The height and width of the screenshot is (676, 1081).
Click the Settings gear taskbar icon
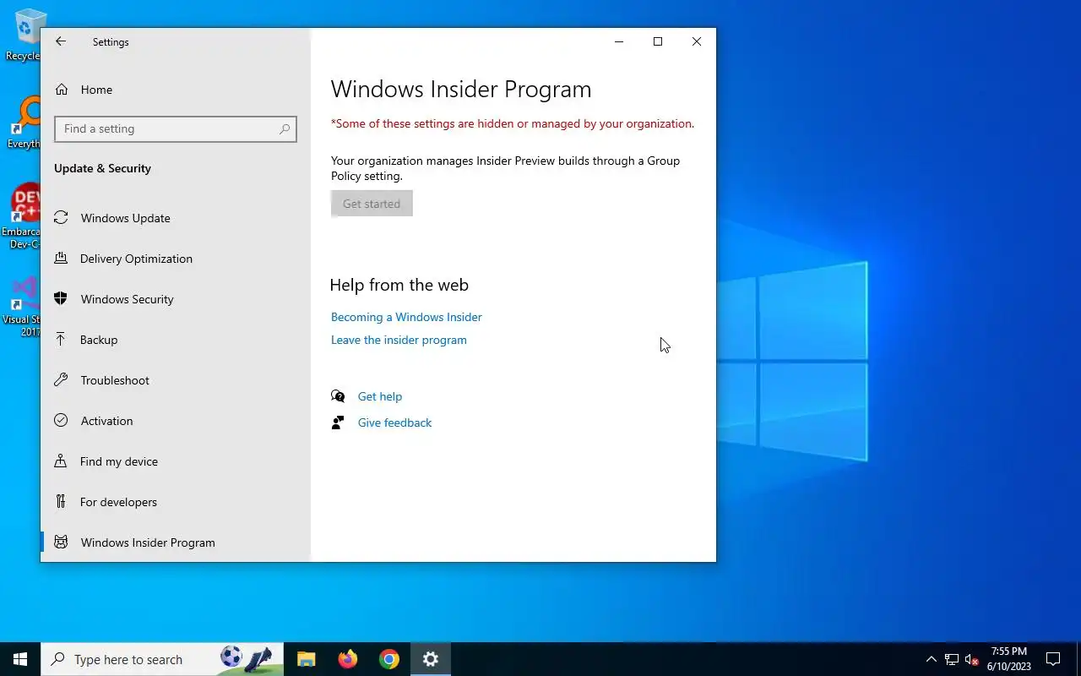[431, 659]
